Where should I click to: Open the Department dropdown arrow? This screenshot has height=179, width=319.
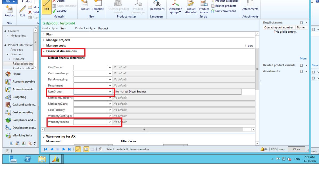[110, 86]
